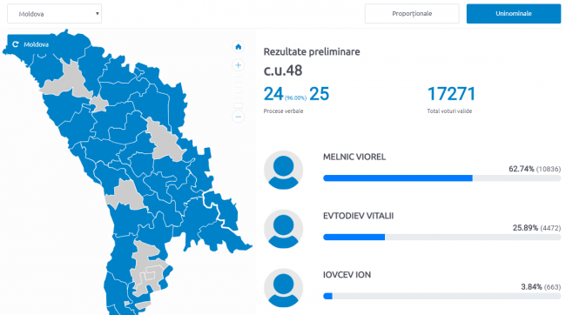This screenshot has height=315, width=566.
Task: Click Melnic Viorel's avatar icon
Action: coord(283,170)
